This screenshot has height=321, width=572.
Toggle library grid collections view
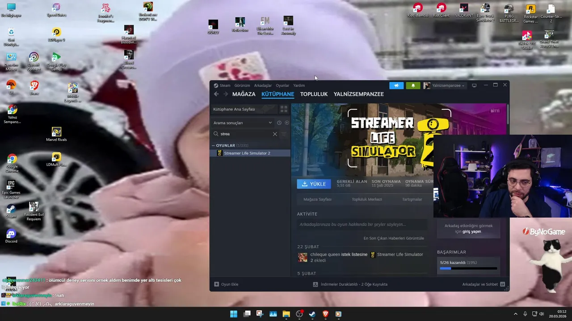tap(284, 109)
